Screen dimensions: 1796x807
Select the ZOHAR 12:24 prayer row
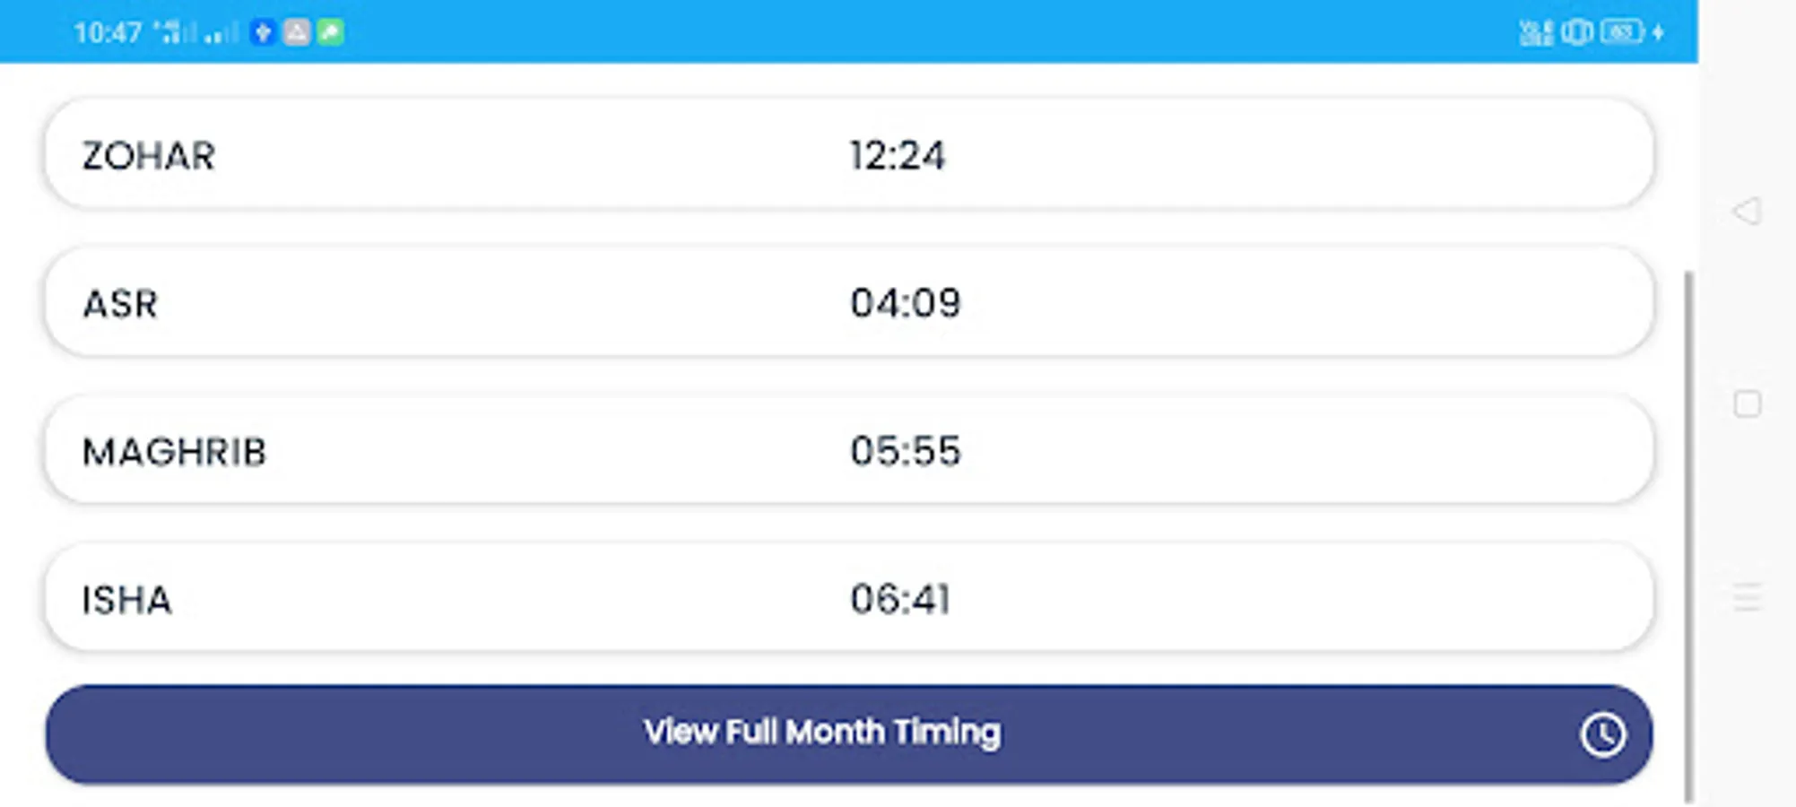pyautogui.click(x=847, y=155)
